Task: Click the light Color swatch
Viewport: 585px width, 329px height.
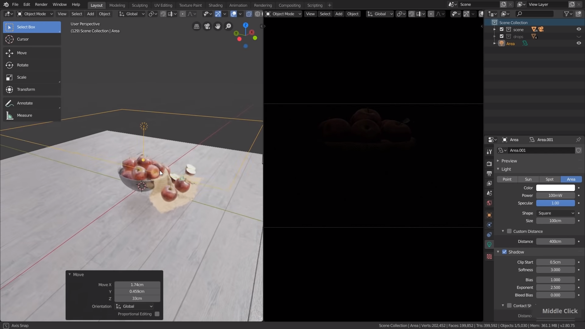Action: 555,188
